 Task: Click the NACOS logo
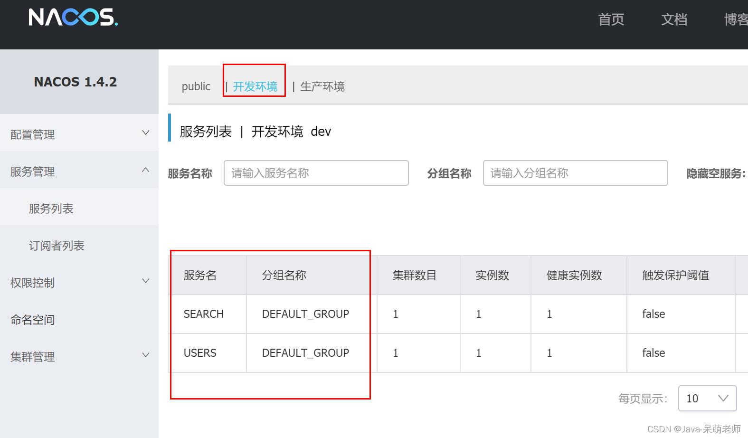pyautogui.click(x=73, y=18)
